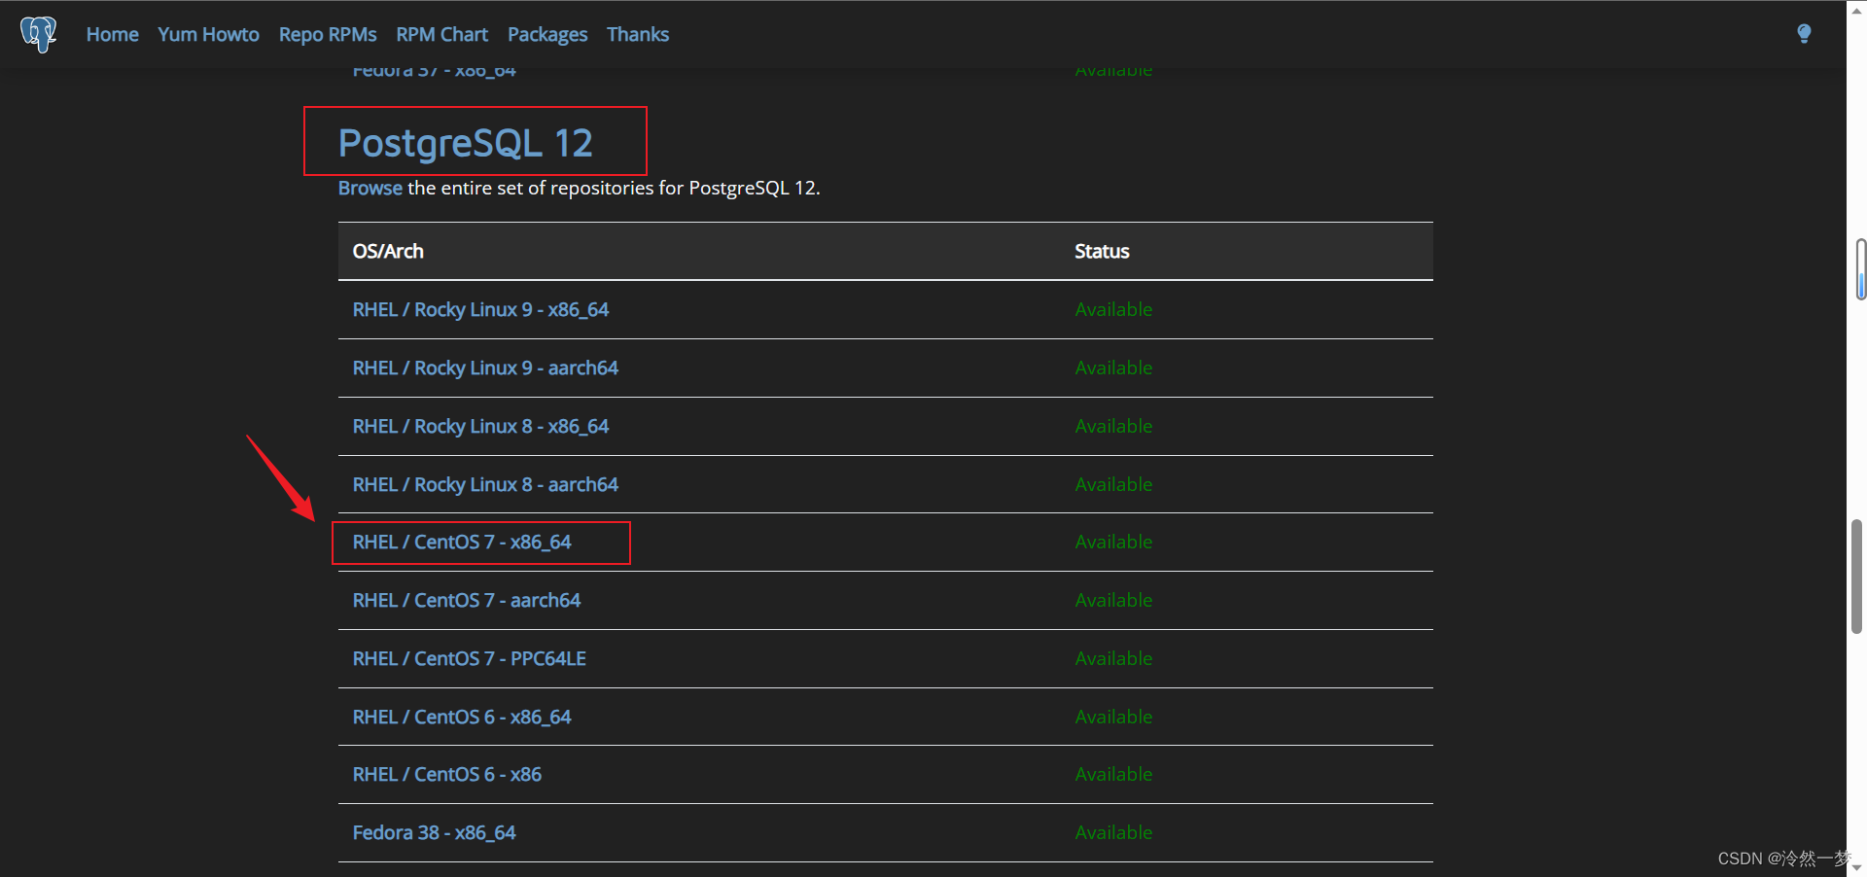Click Available status for Rocky Linux 9 x86_64
The height and width of the screenshot is (877, 1867).
1113,309
